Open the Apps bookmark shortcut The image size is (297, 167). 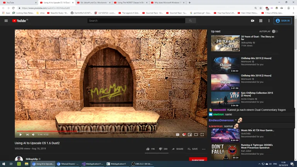click(6, 13)
